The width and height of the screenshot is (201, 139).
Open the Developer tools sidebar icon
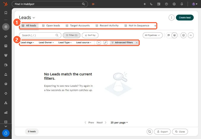6,122
